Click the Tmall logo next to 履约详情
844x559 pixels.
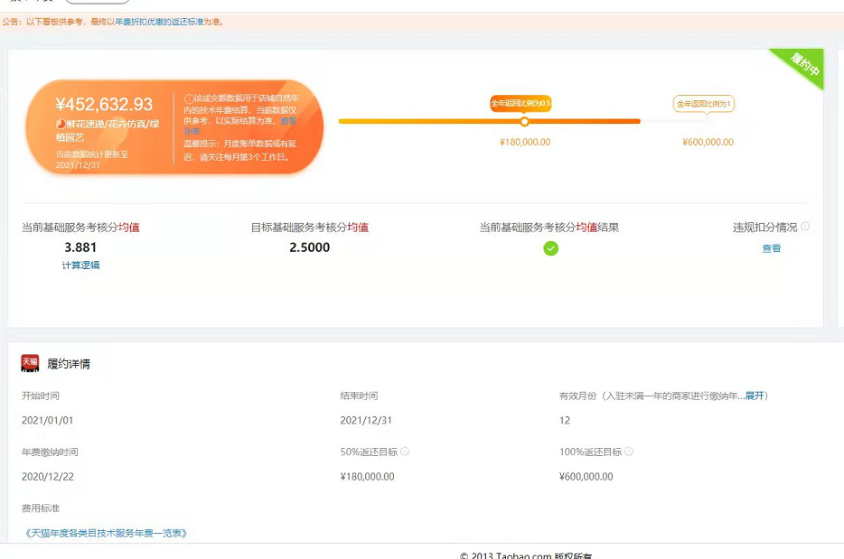30,363
